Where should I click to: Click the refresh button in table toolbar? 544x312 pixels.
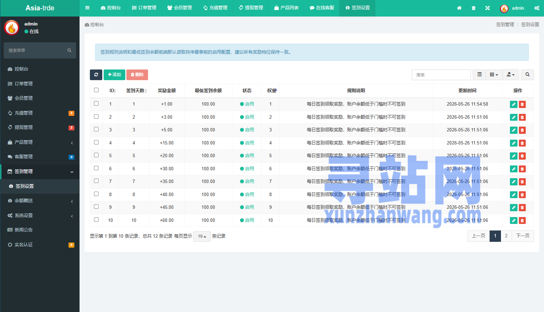click(96, 75)
